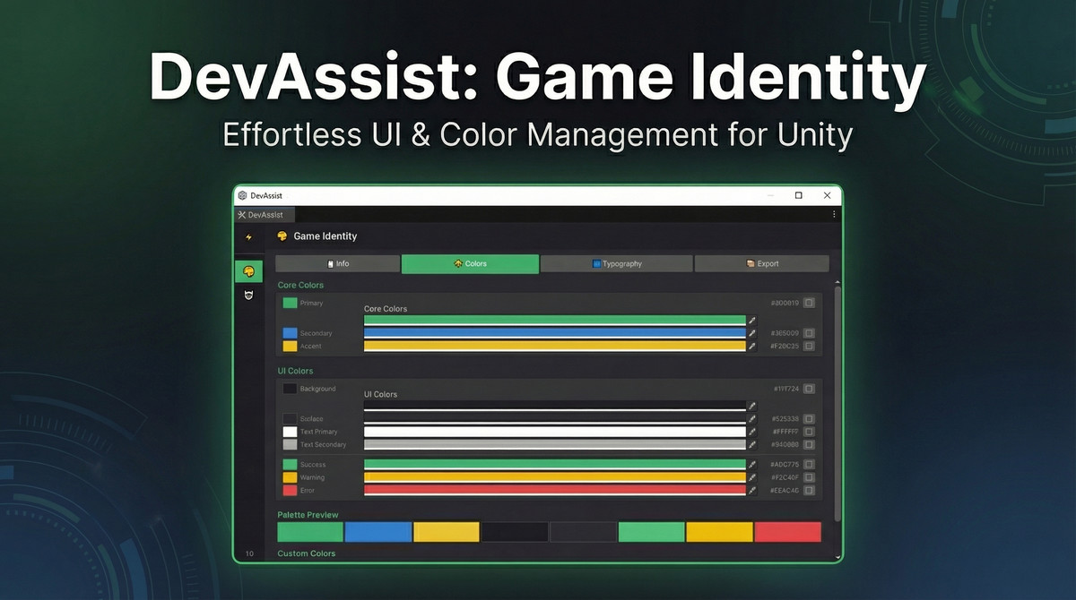Pick Primary color with eyedropper

tap(752, 320)
